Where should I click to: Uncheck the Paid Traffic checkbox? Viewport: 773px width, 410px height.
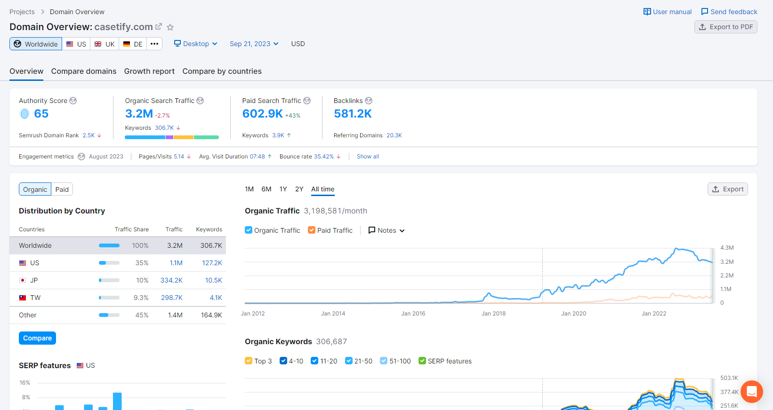312,230
